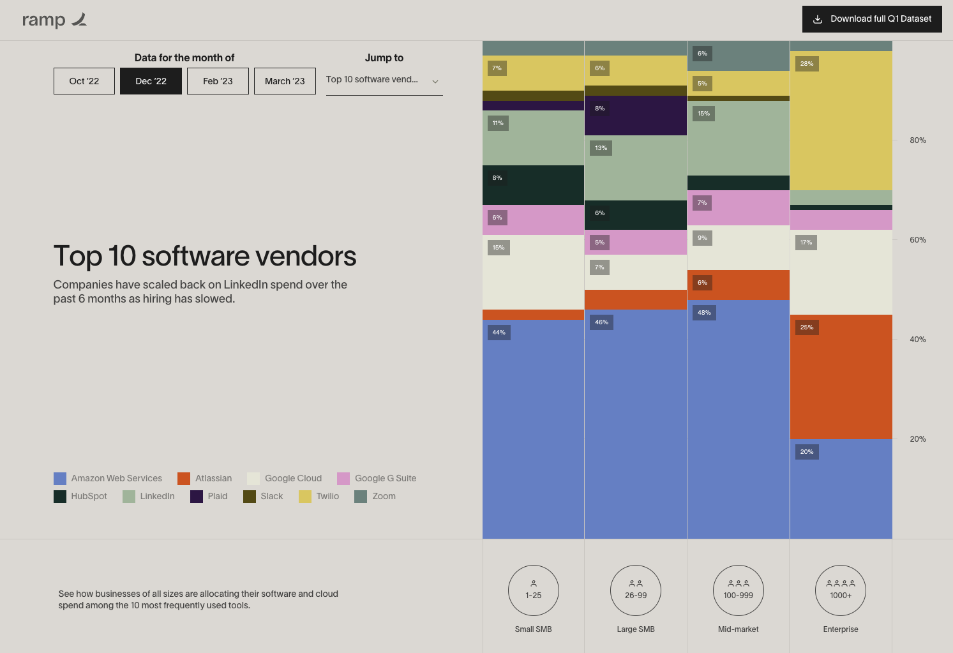Screen dimensions: 953x653
Task: Click the 13% LinkedIn label in Large SMB
Action: click(x=601, y=148)
